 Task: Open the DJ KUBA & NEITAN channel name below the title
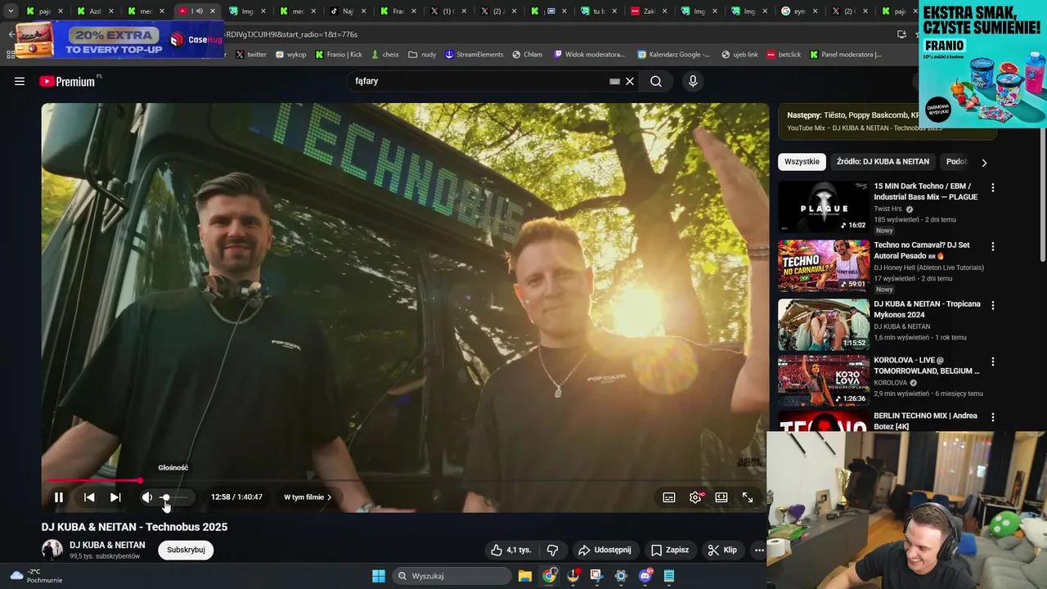(107, 545)
